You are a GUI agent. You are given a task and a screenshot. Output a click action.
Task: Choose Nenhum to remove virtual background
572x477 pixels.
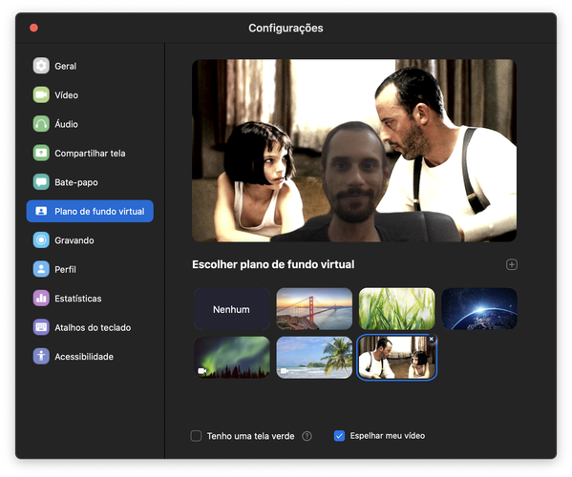coord(232,309)
